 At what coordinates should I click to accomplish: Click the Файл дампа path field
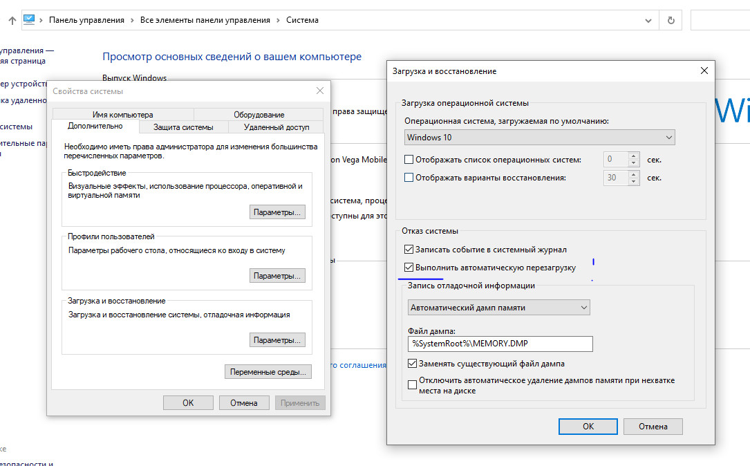point(500,344)
